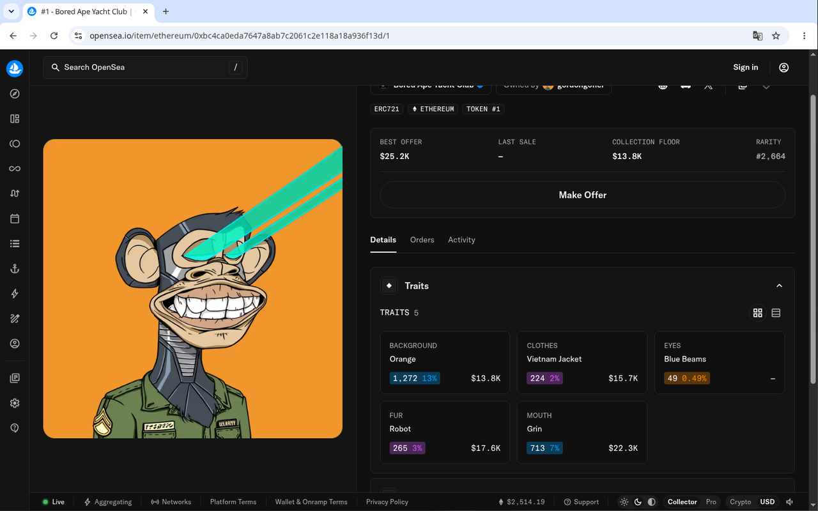Click Sign in
Screen dimensions: 818x511
pyautogui.click(x=745, y=67)
